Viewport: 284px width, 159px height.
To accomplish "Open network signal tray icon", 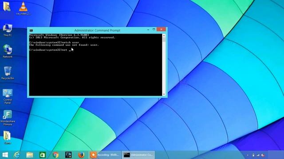I will [258, 155].
